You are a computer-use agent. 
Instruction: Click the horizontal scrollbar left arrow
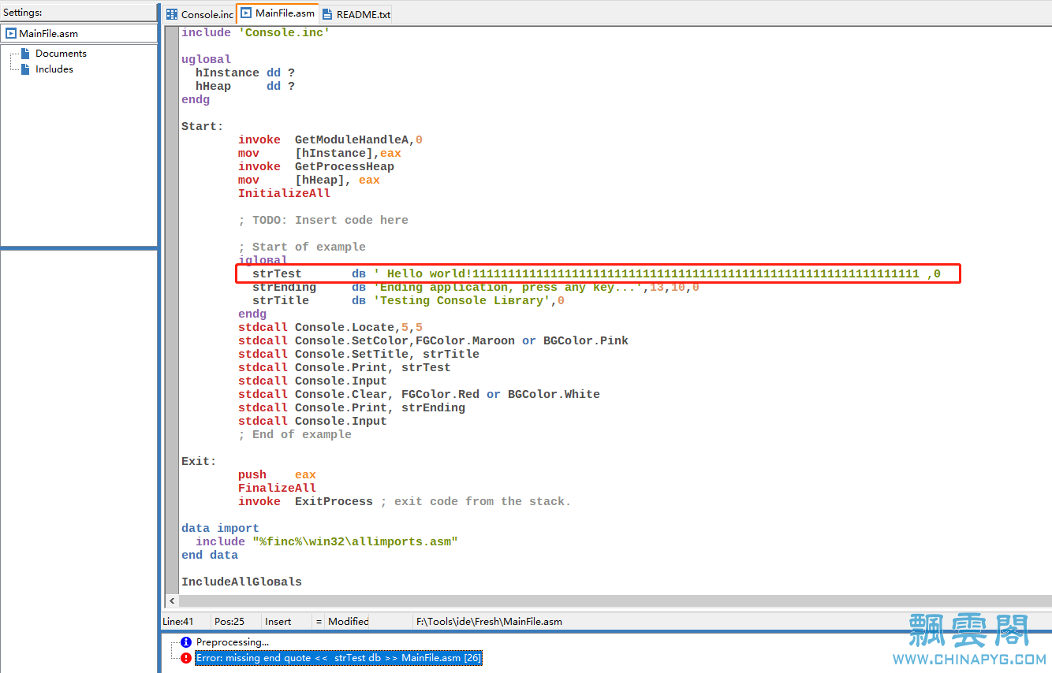click(x=171, y=601)
